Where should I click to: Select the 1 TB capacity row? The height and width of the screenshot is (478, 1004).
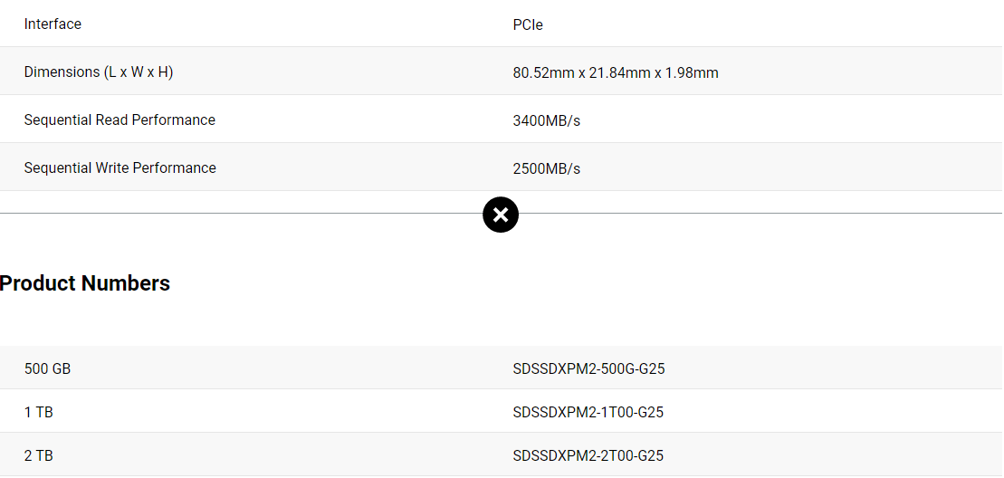pyautogui.click(x=38, y=413)
